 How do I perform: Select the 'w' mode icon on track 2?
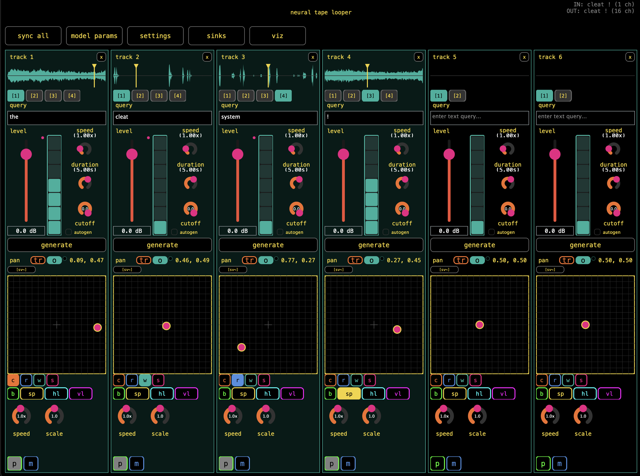coord(145,380)
